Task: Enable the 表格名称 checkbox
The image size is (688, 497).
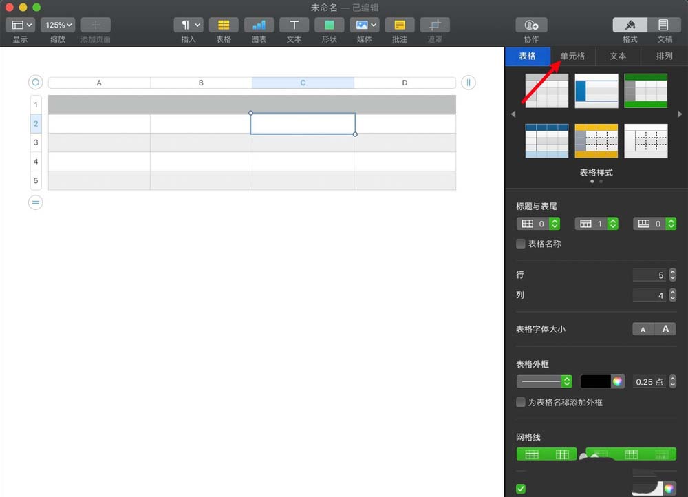Action: (521, 244)
